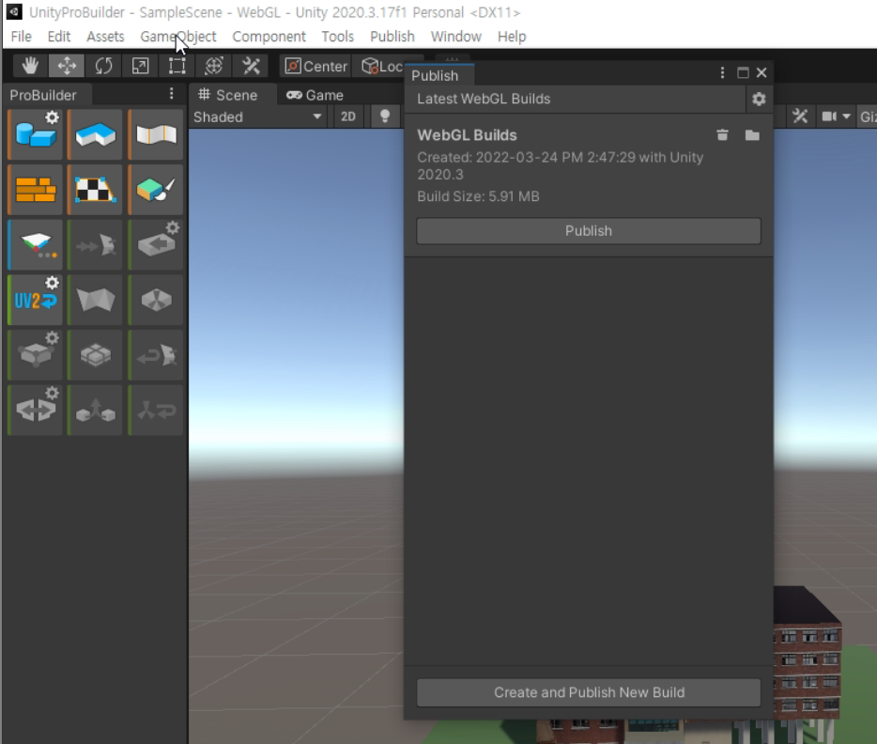
Task: Click the Conform Normals action
Action: (95, 245)
